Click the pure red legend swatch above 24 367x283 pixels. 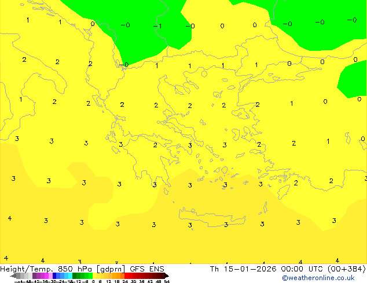pos(126,275)
